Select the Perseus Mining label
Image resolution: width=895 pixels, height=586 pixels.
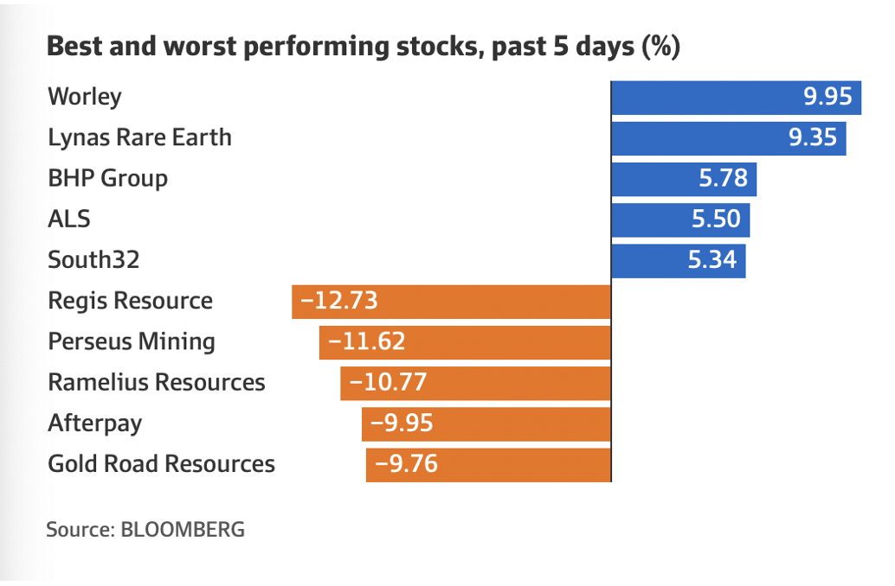tap(132, 341)
